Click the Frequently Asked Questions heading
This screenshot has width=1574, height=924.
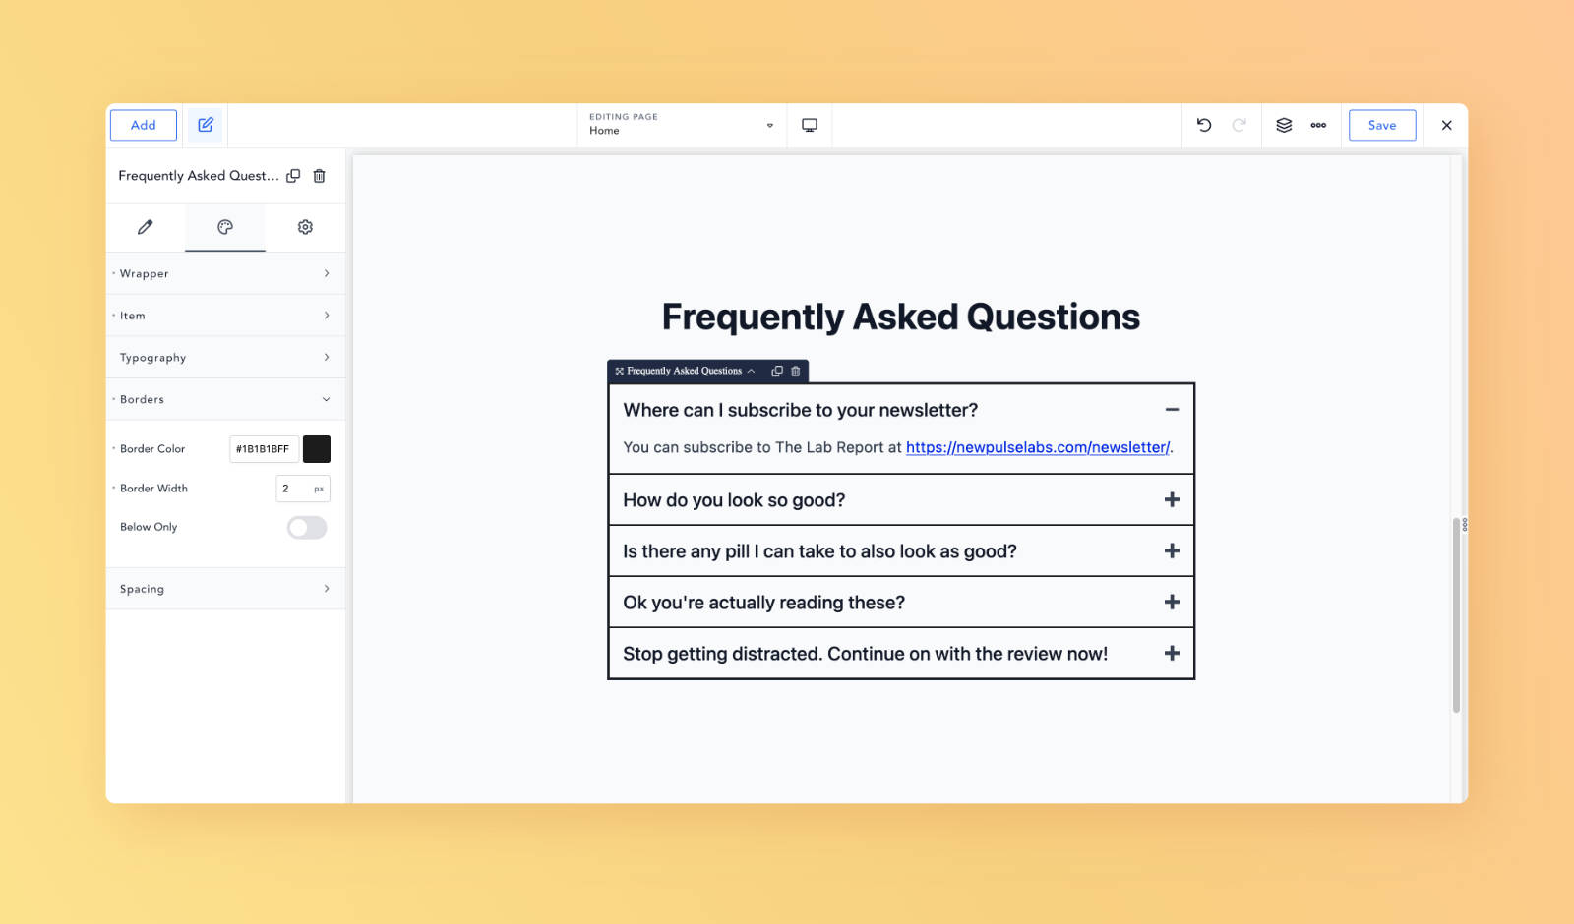(901, 318)
